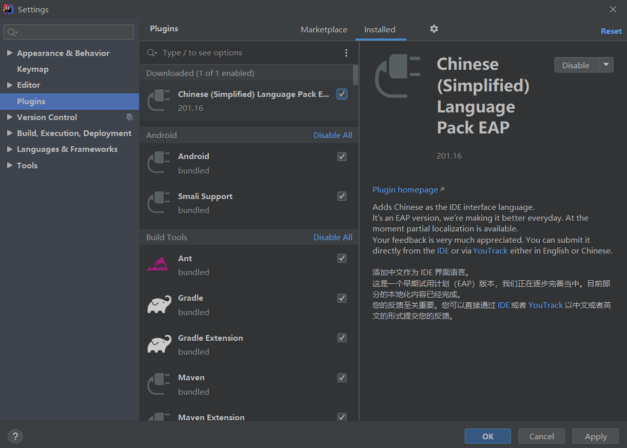Open the Disable button dropdown arrow
This screenshot has height=448, width=627.
tap(606, 65)
